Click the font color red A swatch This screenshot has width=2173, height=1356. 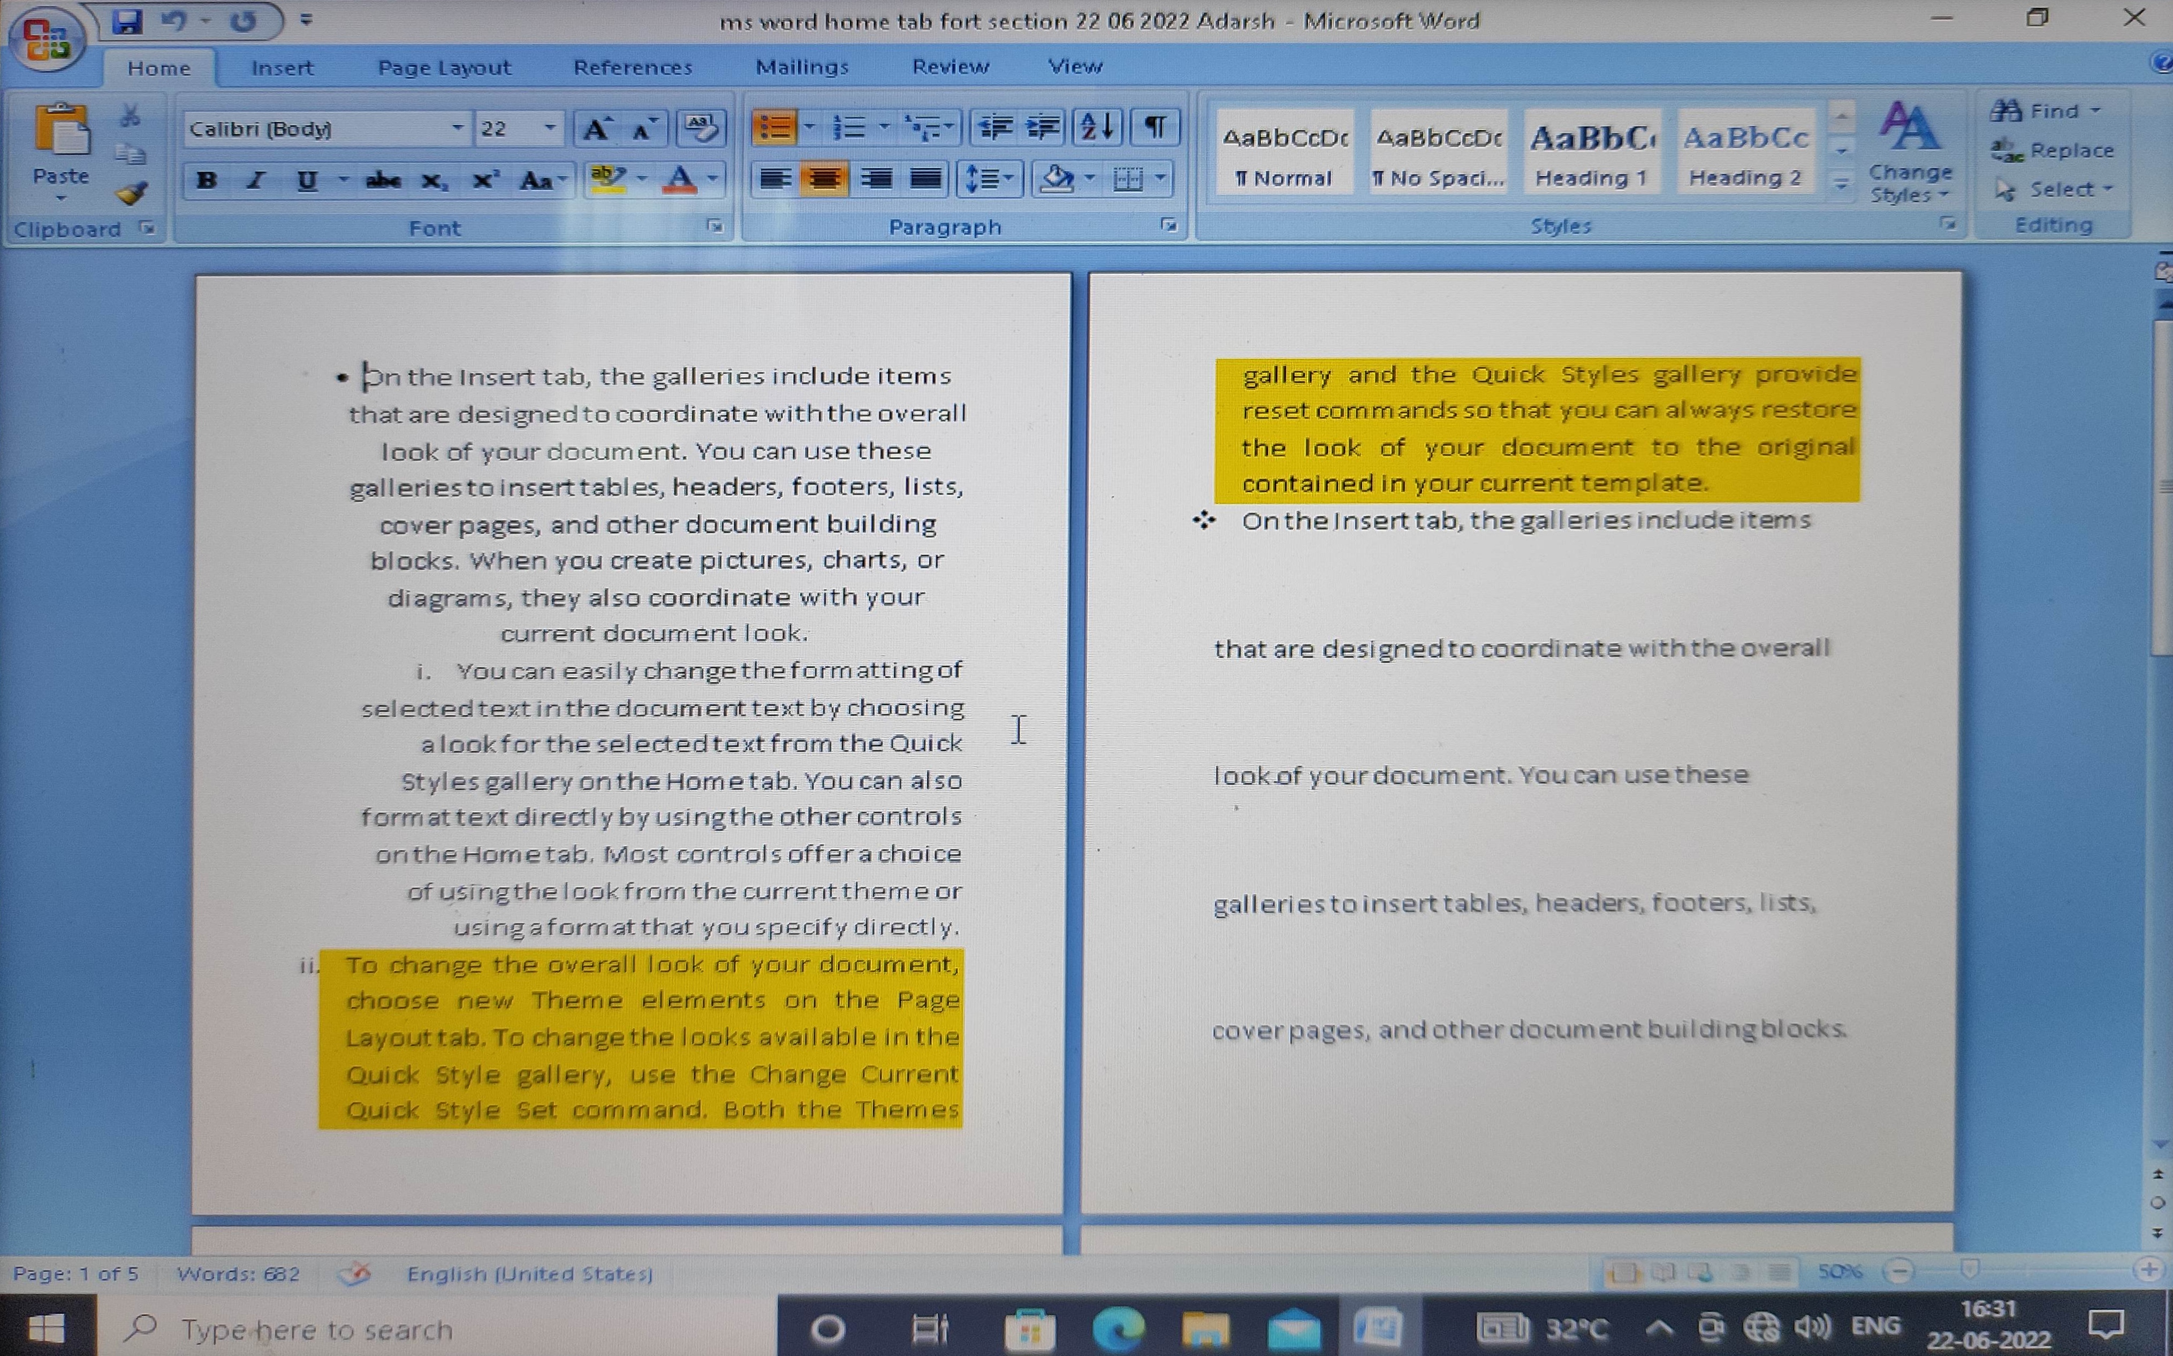pos(680,179)
